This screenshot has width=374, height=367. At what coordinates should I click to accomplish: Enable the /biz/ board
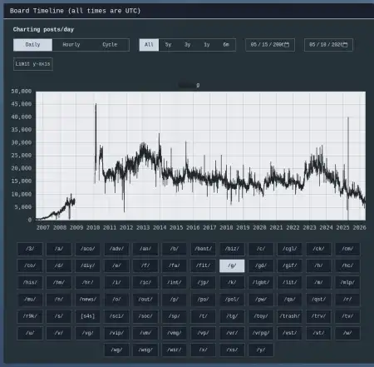232,249
